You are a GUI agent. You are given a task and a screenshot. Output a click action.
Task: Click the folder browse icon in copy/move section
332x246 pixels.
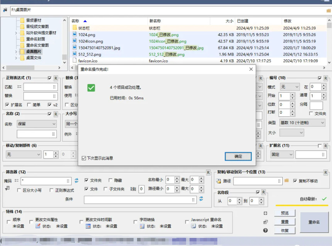point(286,180)
